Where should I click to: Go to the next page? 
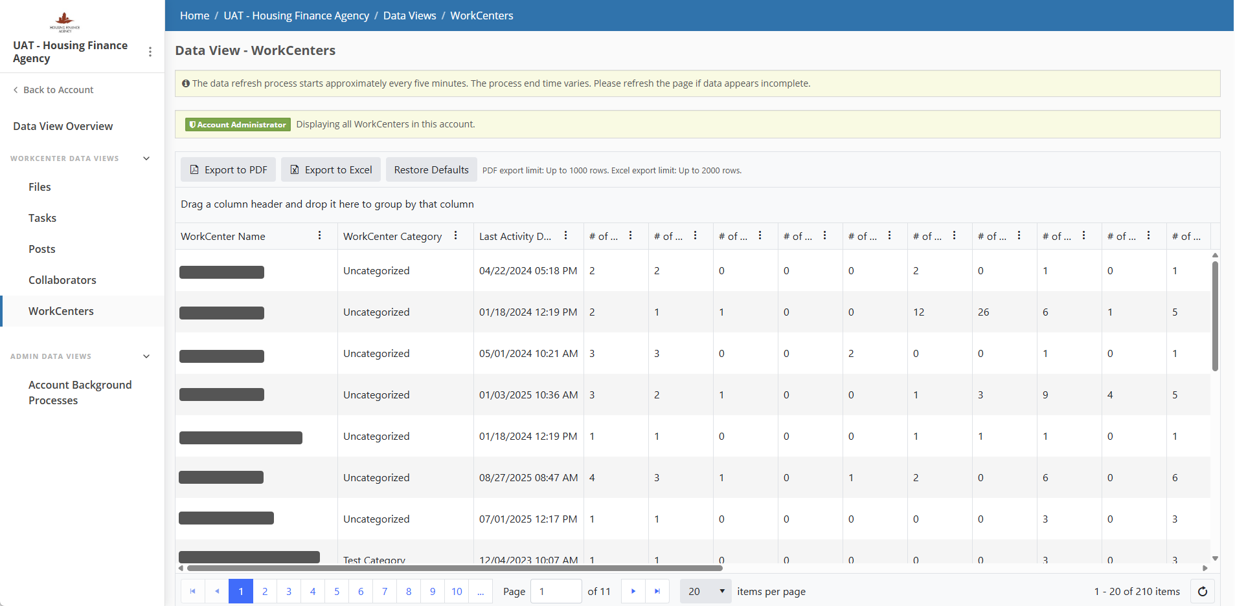pos(633,591)
